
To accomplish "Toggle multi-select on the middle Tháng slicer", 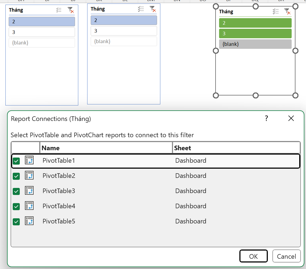I will pos(141,9).
